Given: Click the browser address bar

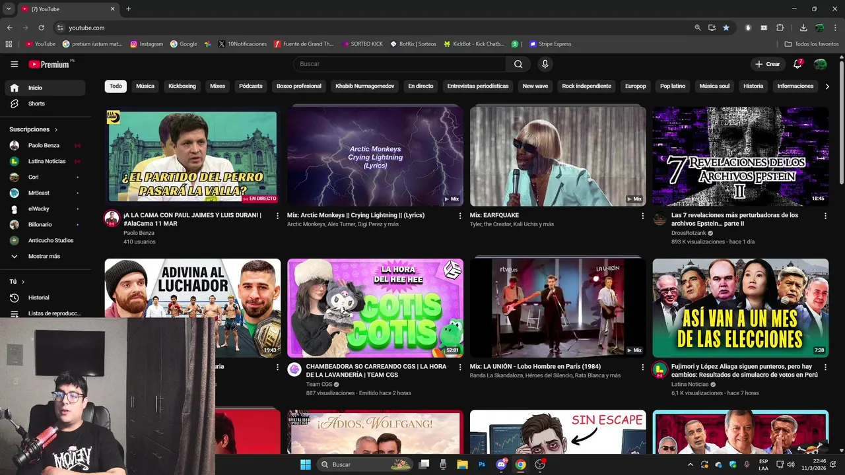Looking at the screenshot, I should point(373,28).
